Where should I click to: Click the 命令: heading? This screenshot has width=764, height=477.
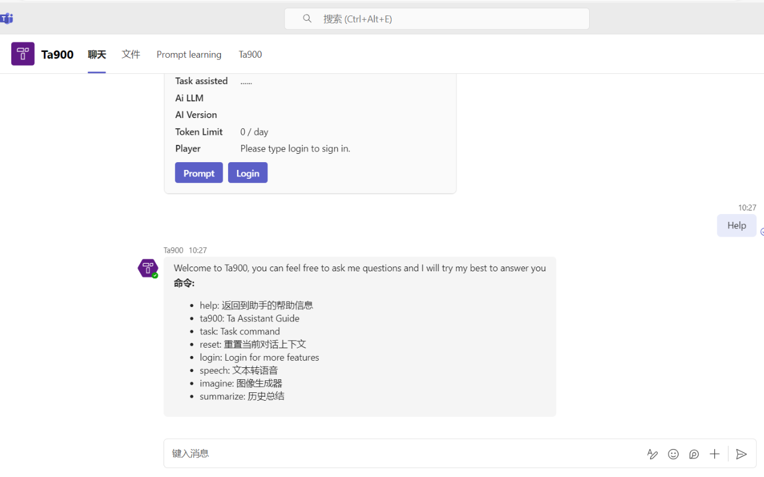tap(184, 283)
